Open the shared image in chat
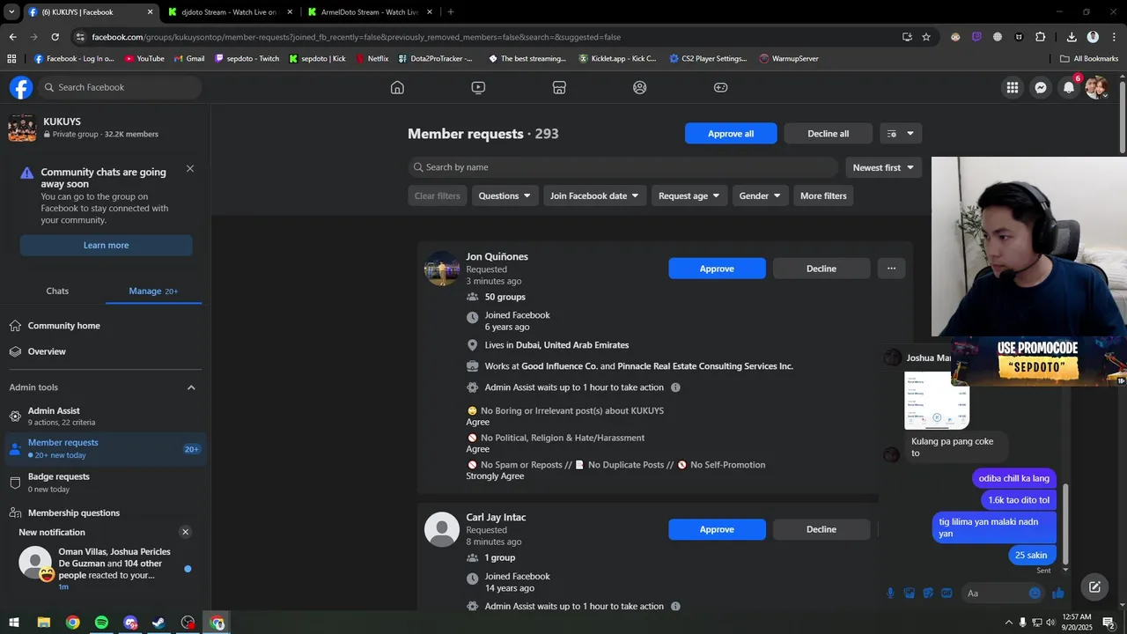 click(x=937, y=400)
